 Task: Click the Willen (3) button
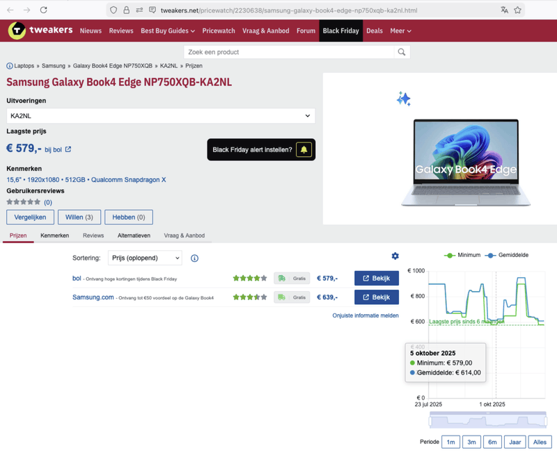coord(79,217)
